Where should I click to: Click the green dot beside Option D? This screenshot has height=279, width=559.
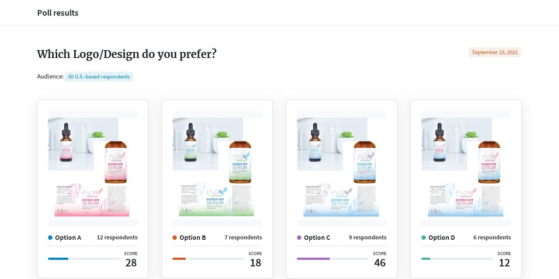pyautogui.click(x=424, y=238)
